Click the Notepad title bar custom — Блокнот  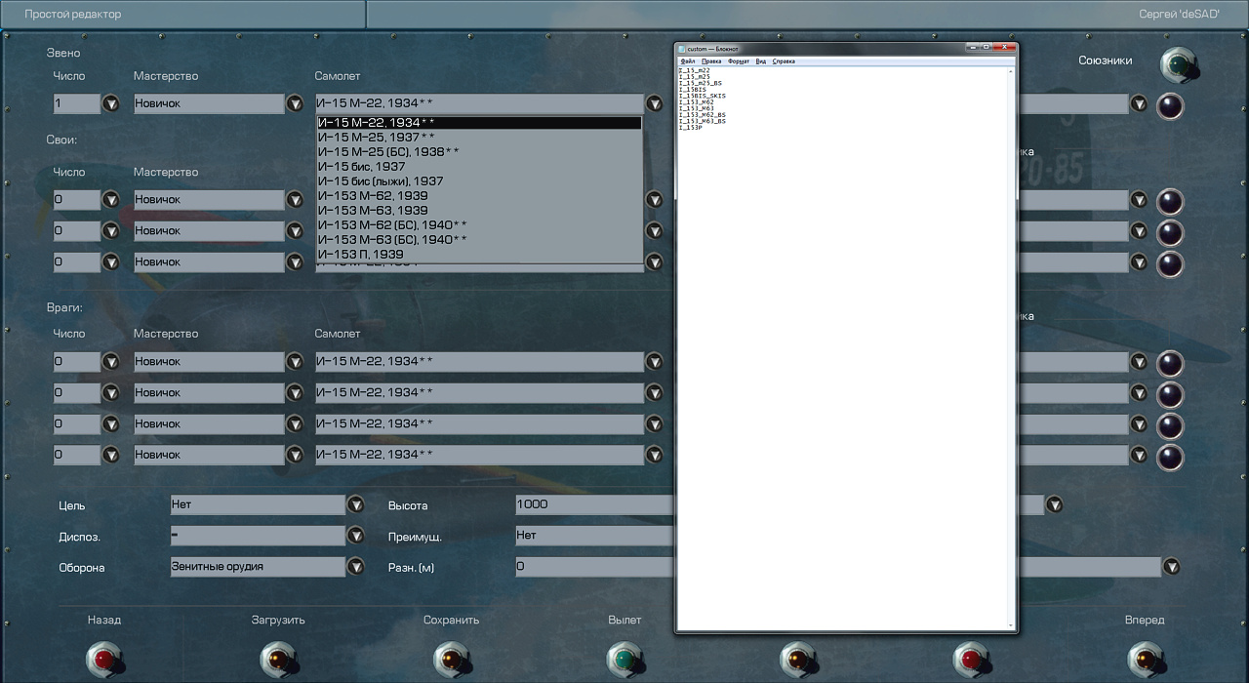click(820, 48)
